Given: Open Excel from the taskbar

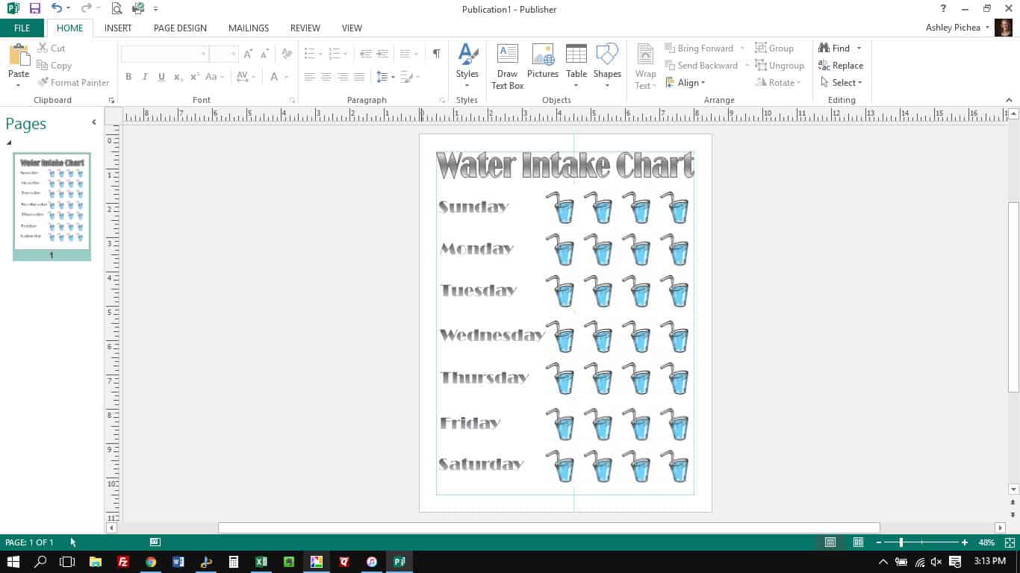Looking at the screenshot, I should (261, 562).
